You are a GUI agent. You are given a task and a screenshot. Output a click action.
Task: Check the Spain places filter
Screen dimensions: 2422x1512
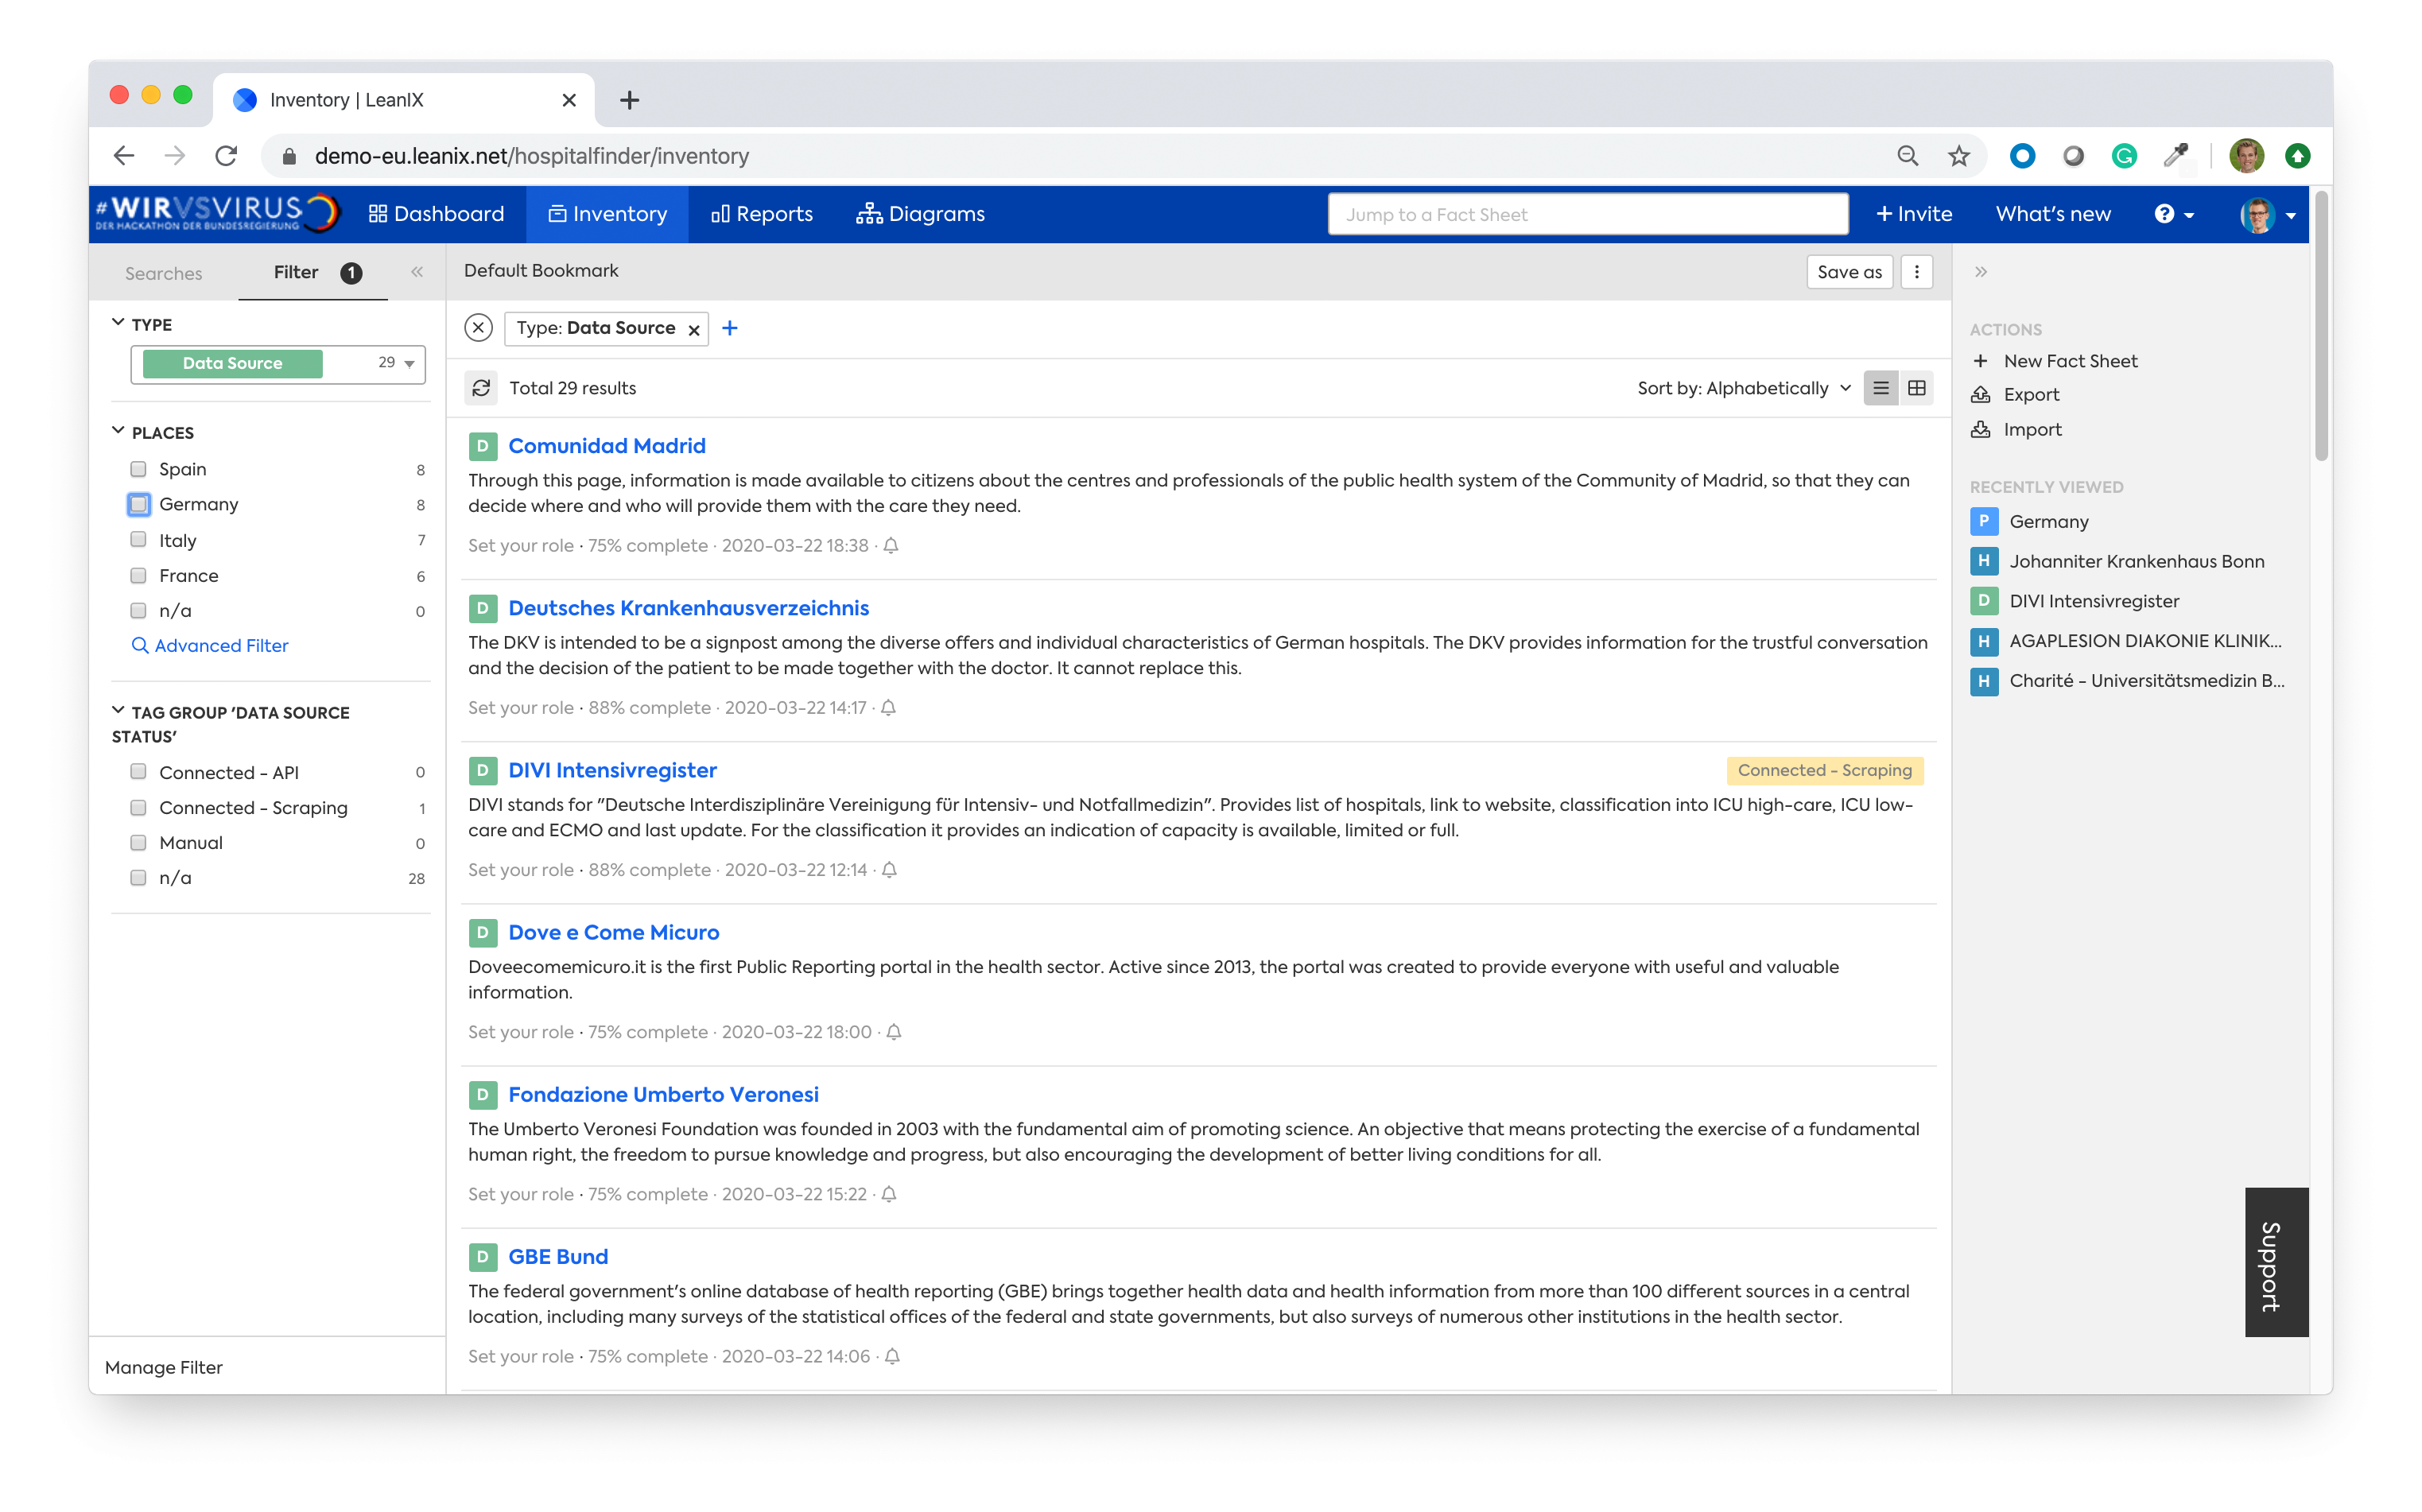pos(138,469)
